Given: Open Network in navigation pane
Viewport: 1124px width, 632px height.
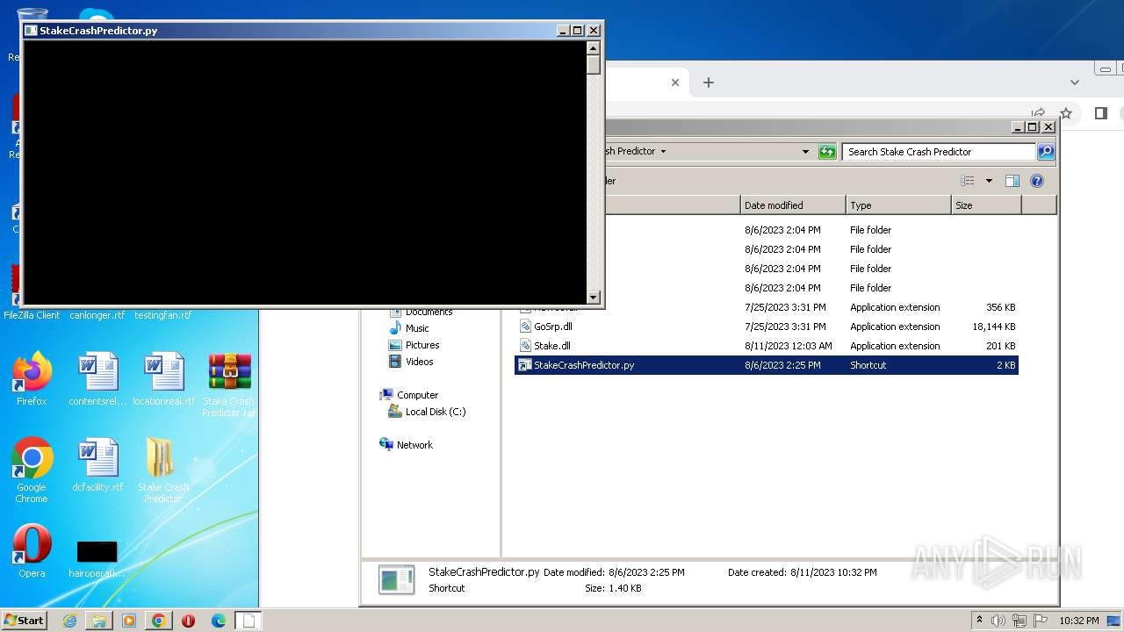Looking at the screenshot, I should tap(407, 445).
